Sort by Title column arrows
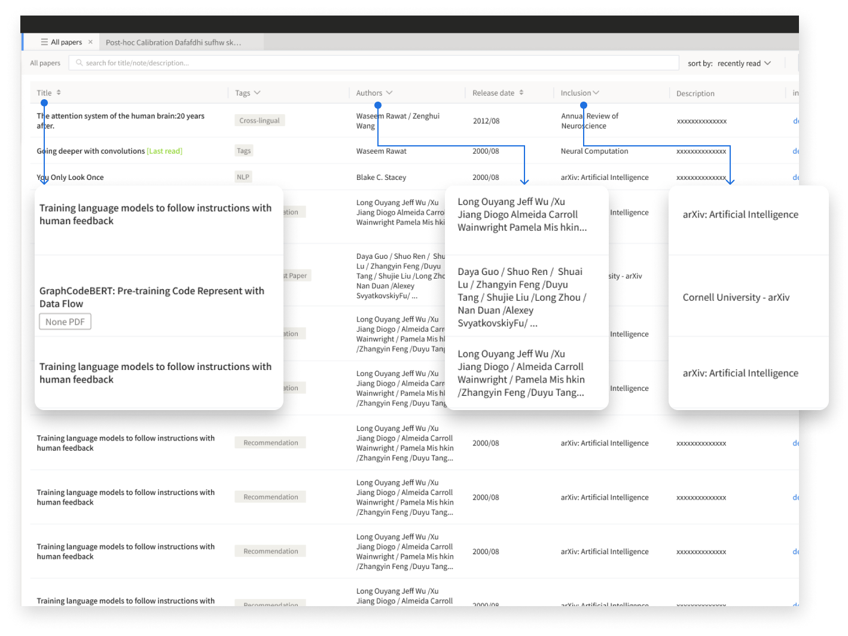 (x=59, y=93)
